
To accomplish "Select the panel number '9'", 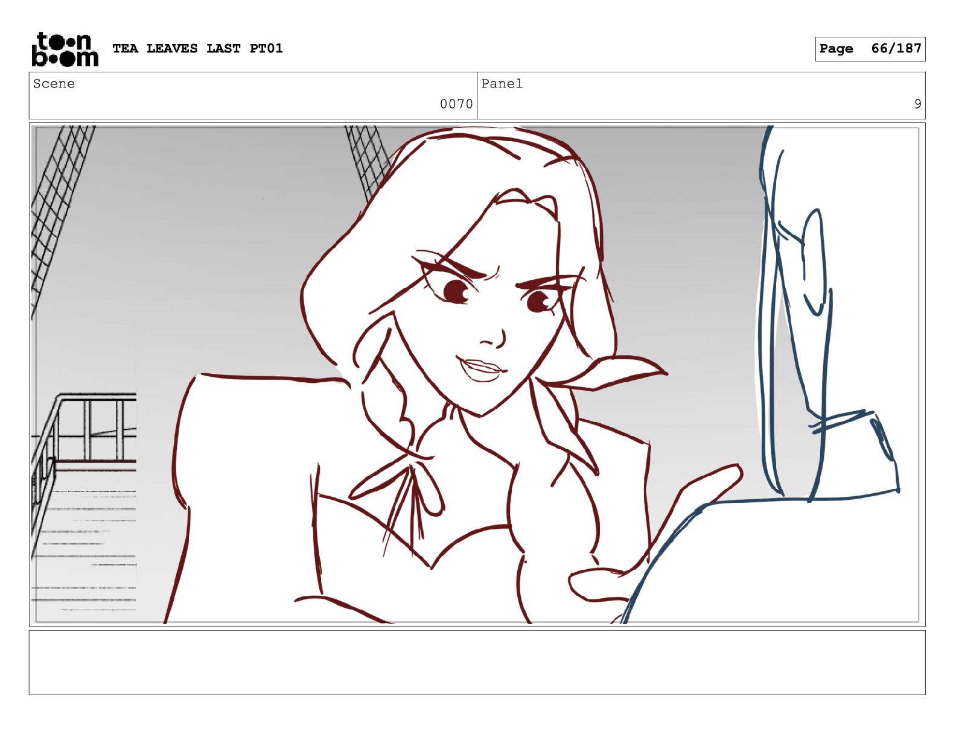I will pos(917,104).
